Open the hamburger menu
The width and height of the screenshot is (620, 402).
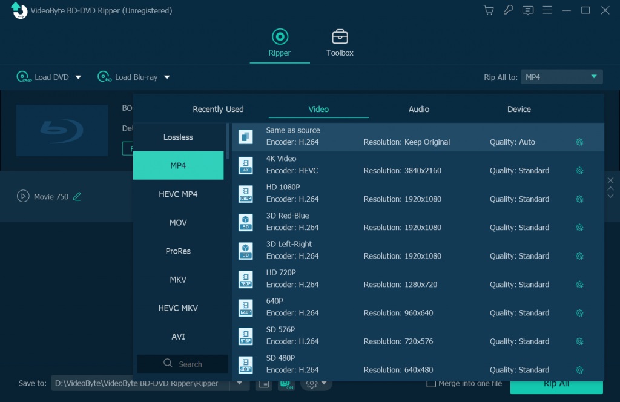pos(547,10)
